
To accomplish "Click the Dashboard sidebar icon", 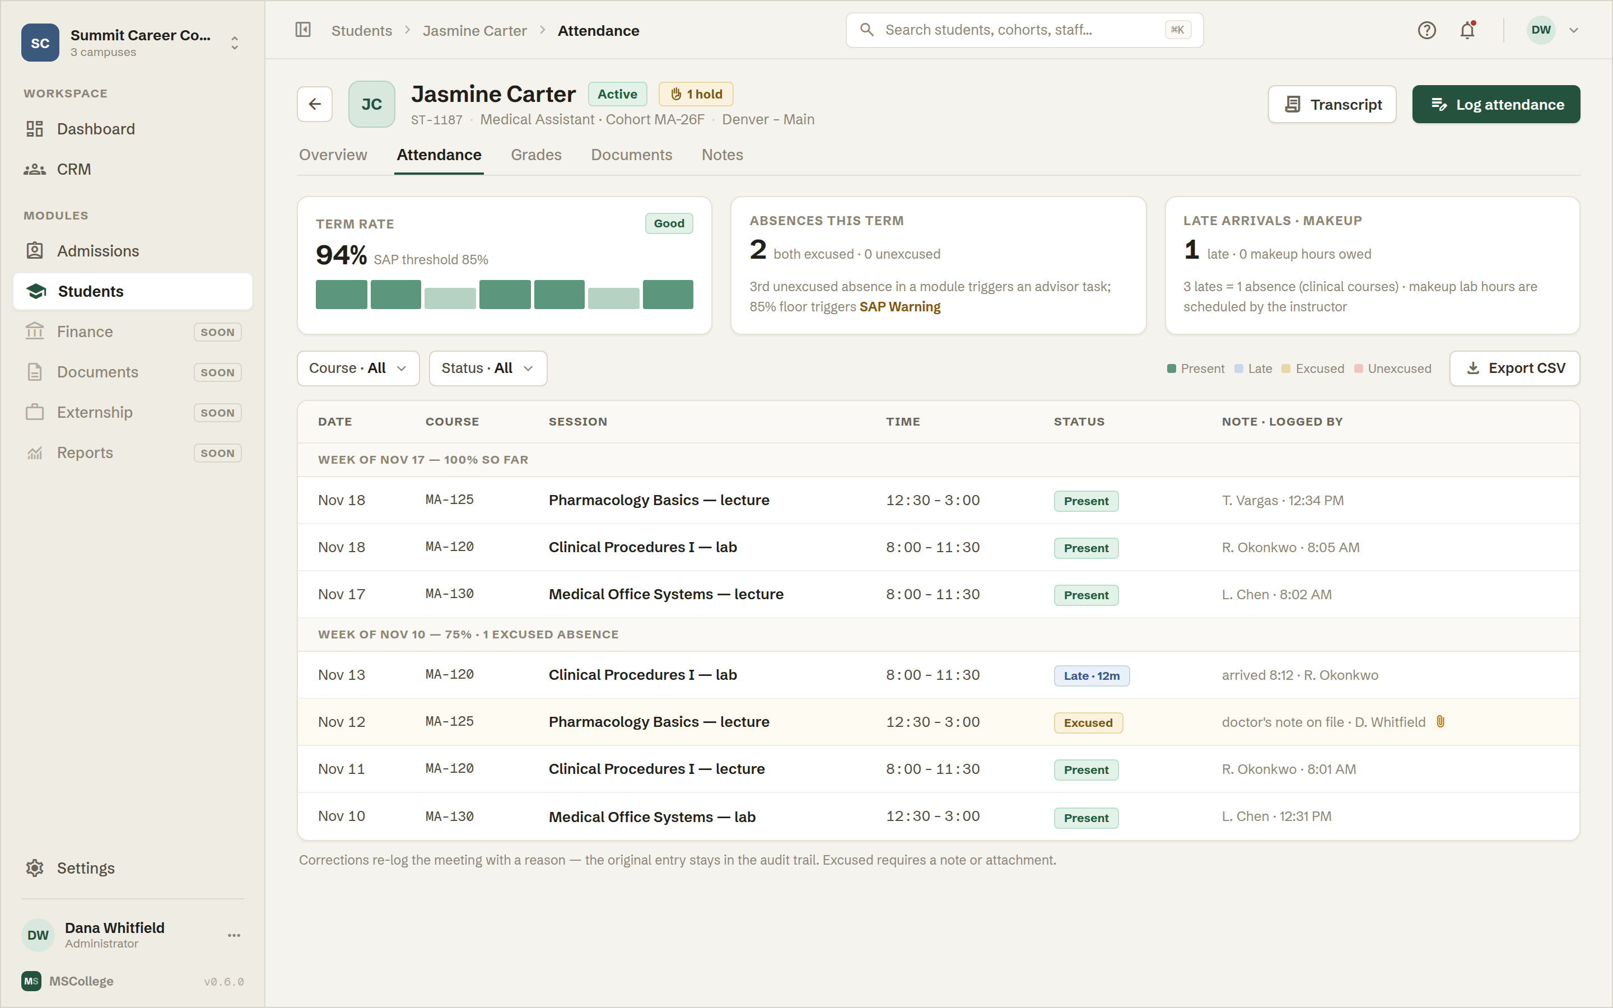I will tap(35, 129).
